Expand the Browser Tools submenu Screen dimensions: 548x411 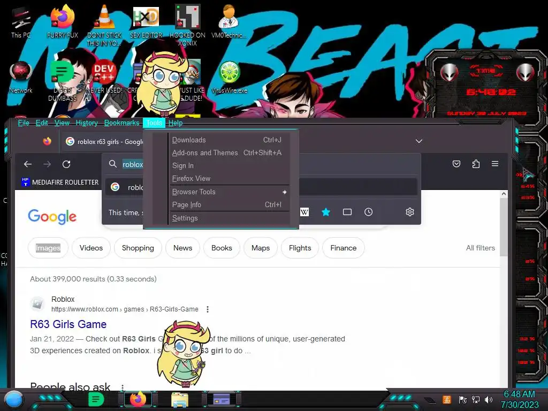click(x=229, y=192)
